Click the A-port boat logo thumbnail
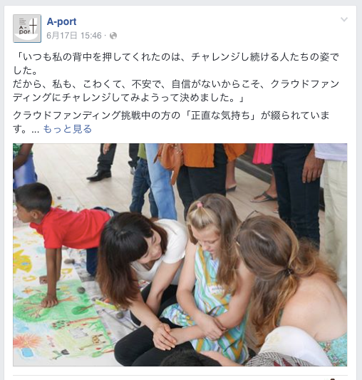 (27, 29)
